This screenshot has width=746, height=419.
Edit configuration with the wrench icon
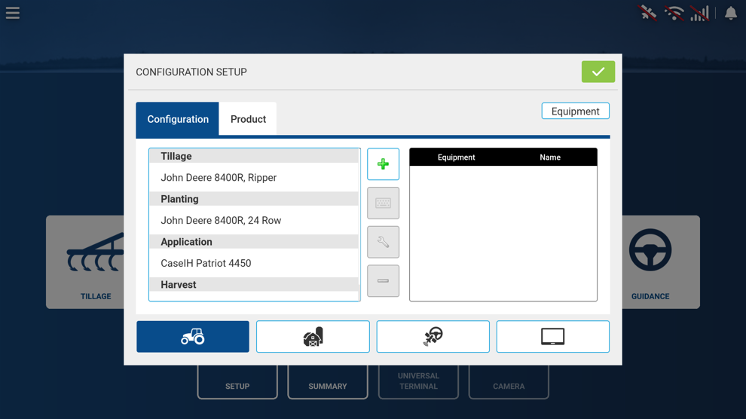click(383, 242)
